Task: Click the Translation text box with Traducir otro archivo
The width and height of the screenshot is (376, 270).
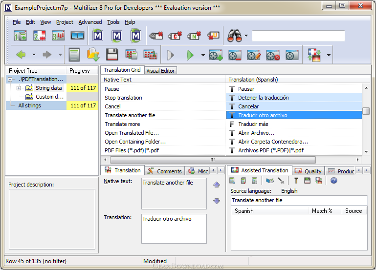Action: click(174, 228)
